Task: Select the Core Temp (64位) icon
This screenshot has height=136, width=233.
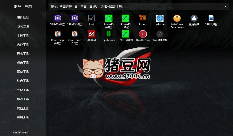Action: tap(58, 34)
